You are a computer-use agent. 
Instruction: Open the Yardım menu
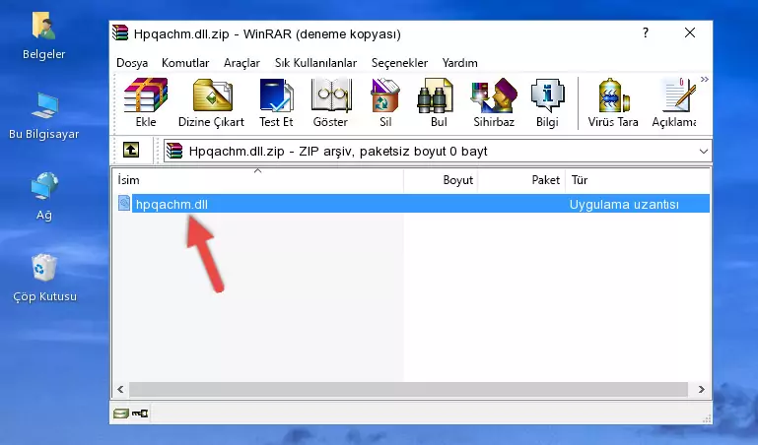tap(459, 63)
